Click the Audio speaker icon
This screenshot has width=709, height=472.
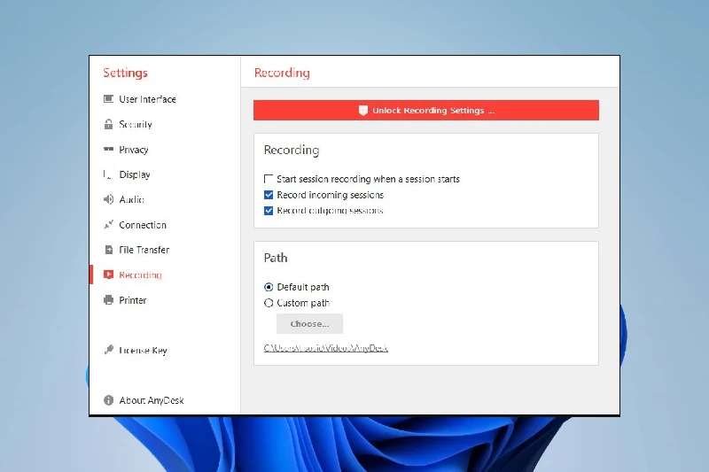coord(108,199)
